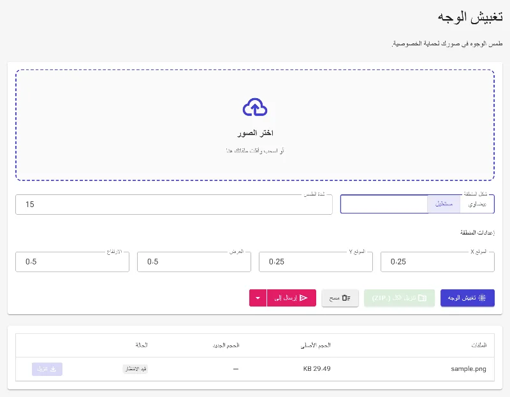Click the drag-and-drop hint text in upload area
Viewport: 510px width, 397px height.
pyautogui.click(x=255, y=150)
